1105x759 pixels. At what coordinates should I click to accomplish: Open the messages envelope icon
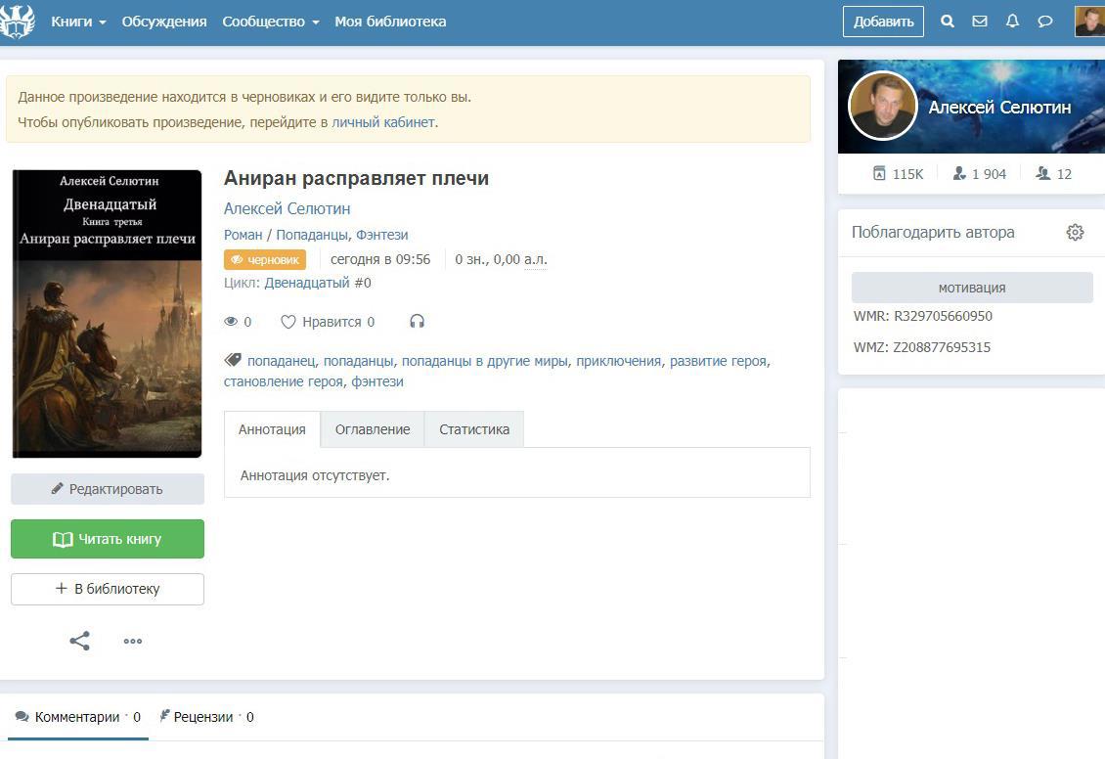[x=979, y=22]
